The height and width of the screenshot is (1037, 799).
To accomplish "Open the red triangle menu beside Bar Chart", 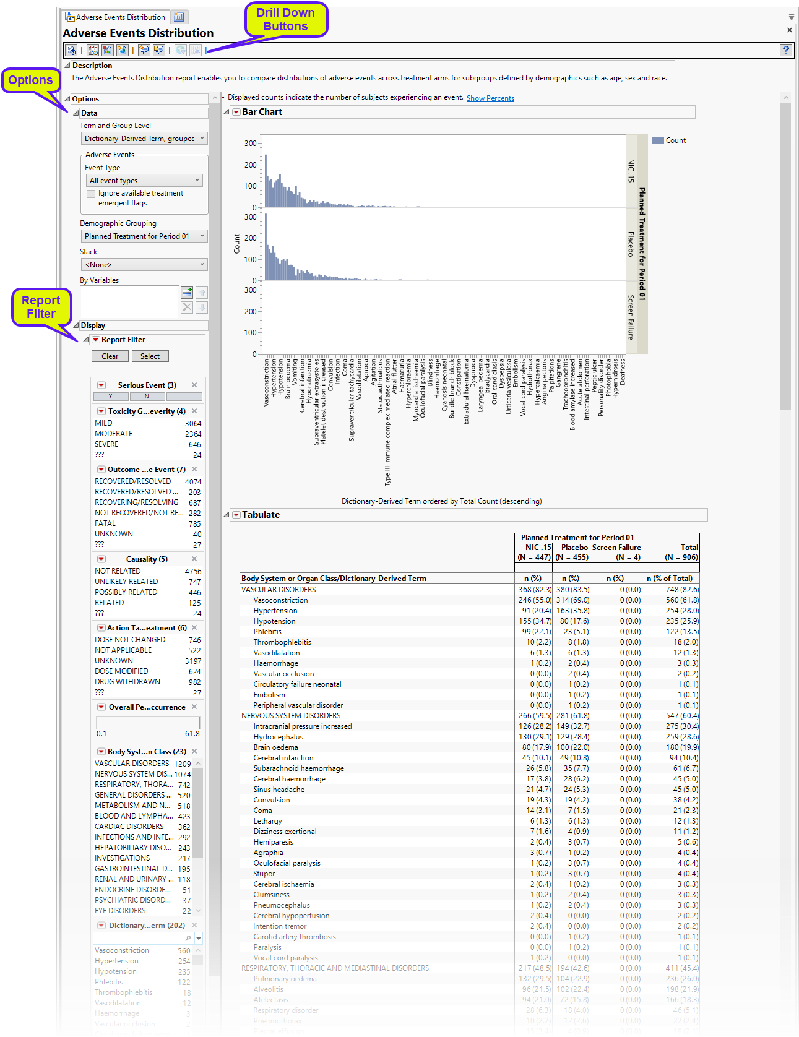I will (236, 112).
